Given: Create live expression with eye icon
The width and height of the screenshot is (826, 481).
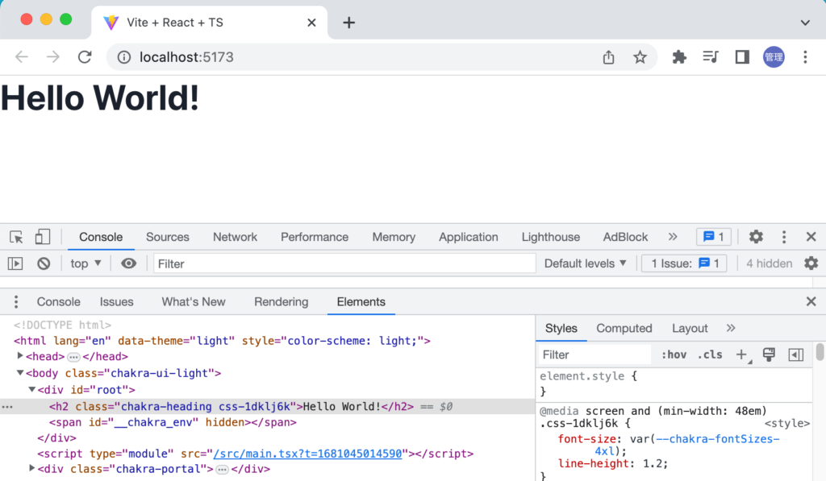Looking at the screenshot, I should [x=128, y=263].
